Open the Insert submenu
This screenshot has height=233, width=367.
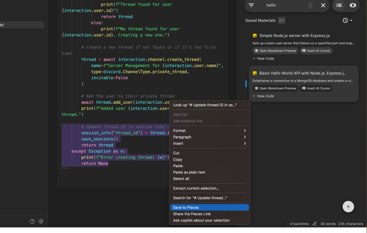click(210, 143)
